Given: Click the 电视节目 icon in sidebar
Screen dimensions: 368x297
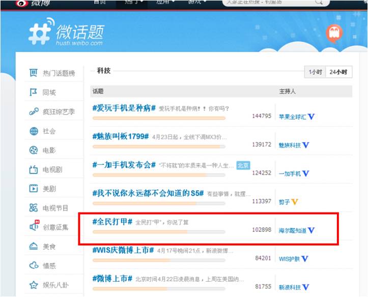Looking at the screenshot, I should tap(33, 207).
